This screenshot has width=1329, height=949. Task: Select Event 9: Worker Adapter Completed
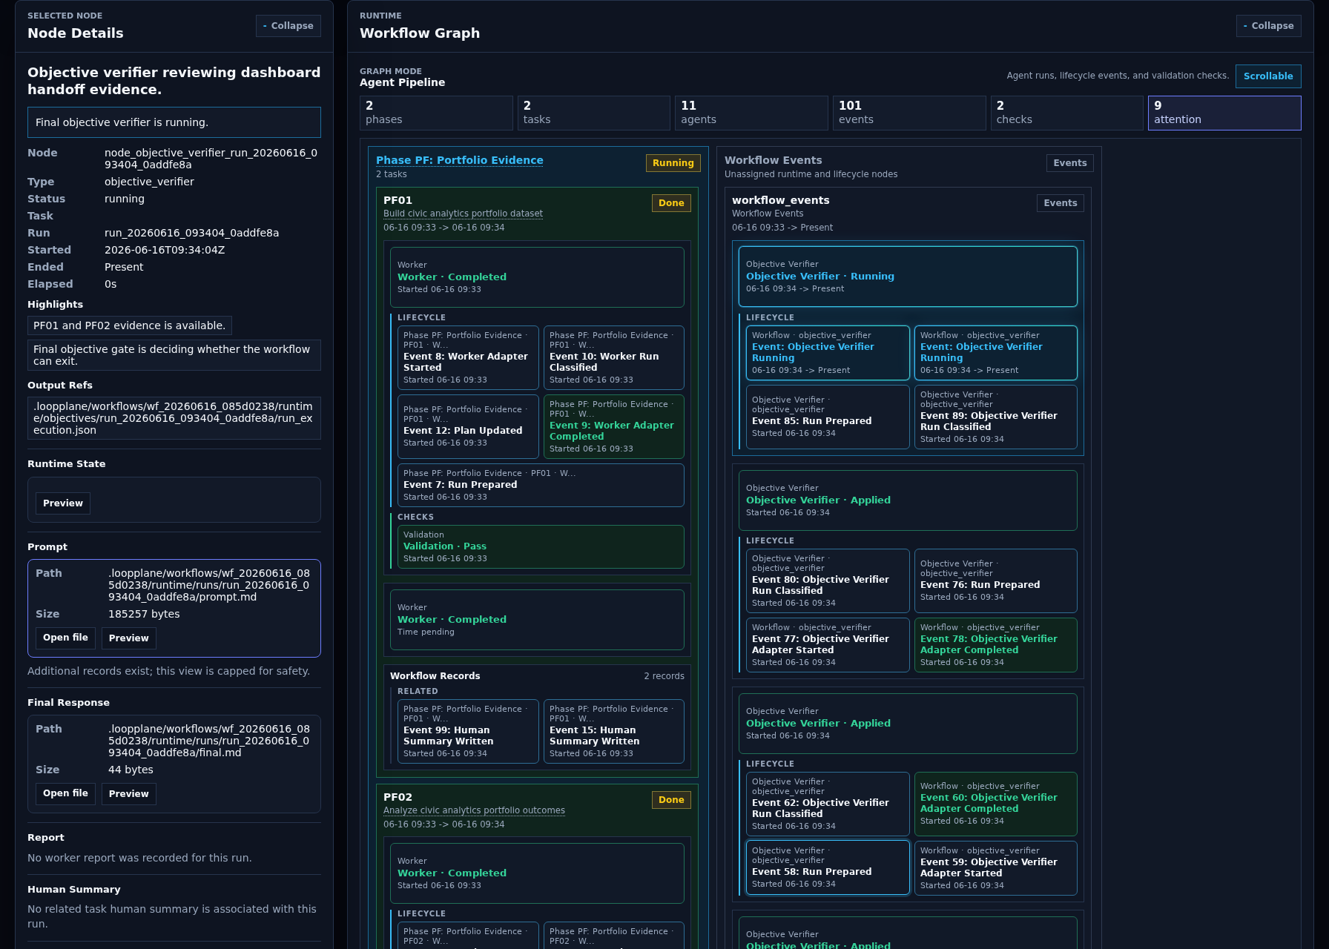(x=614, y=426)
